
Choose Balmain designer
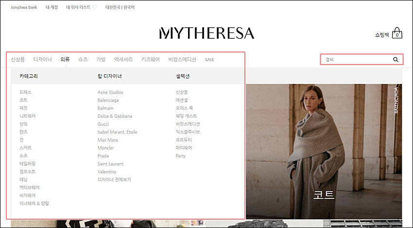pyautogui.click(x=105, y=108)
